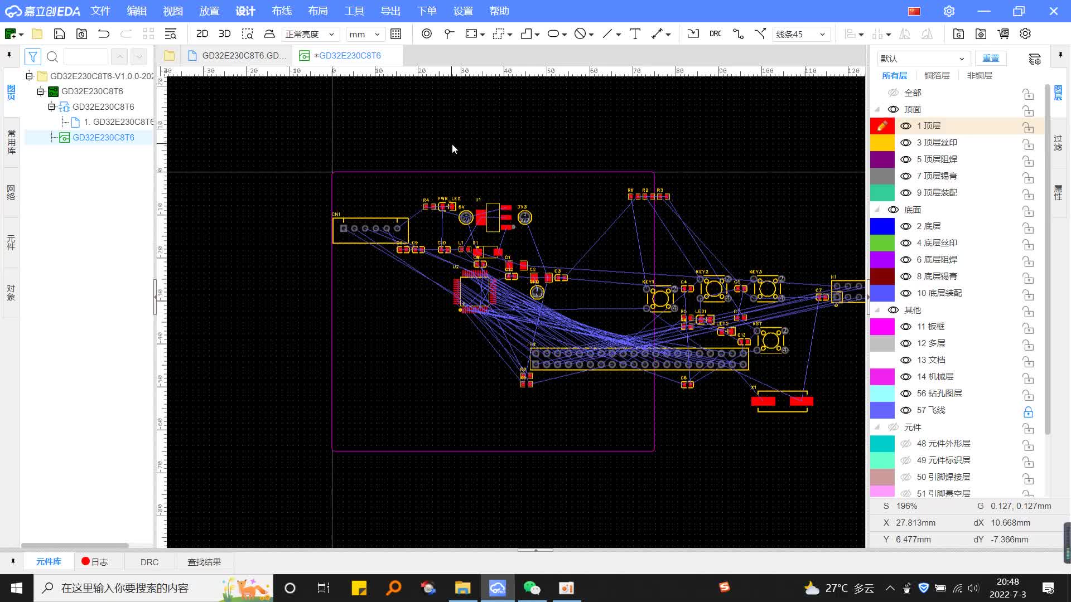Switch to 2D view
Screen dimensions: 1071x602
pos(202,34)
